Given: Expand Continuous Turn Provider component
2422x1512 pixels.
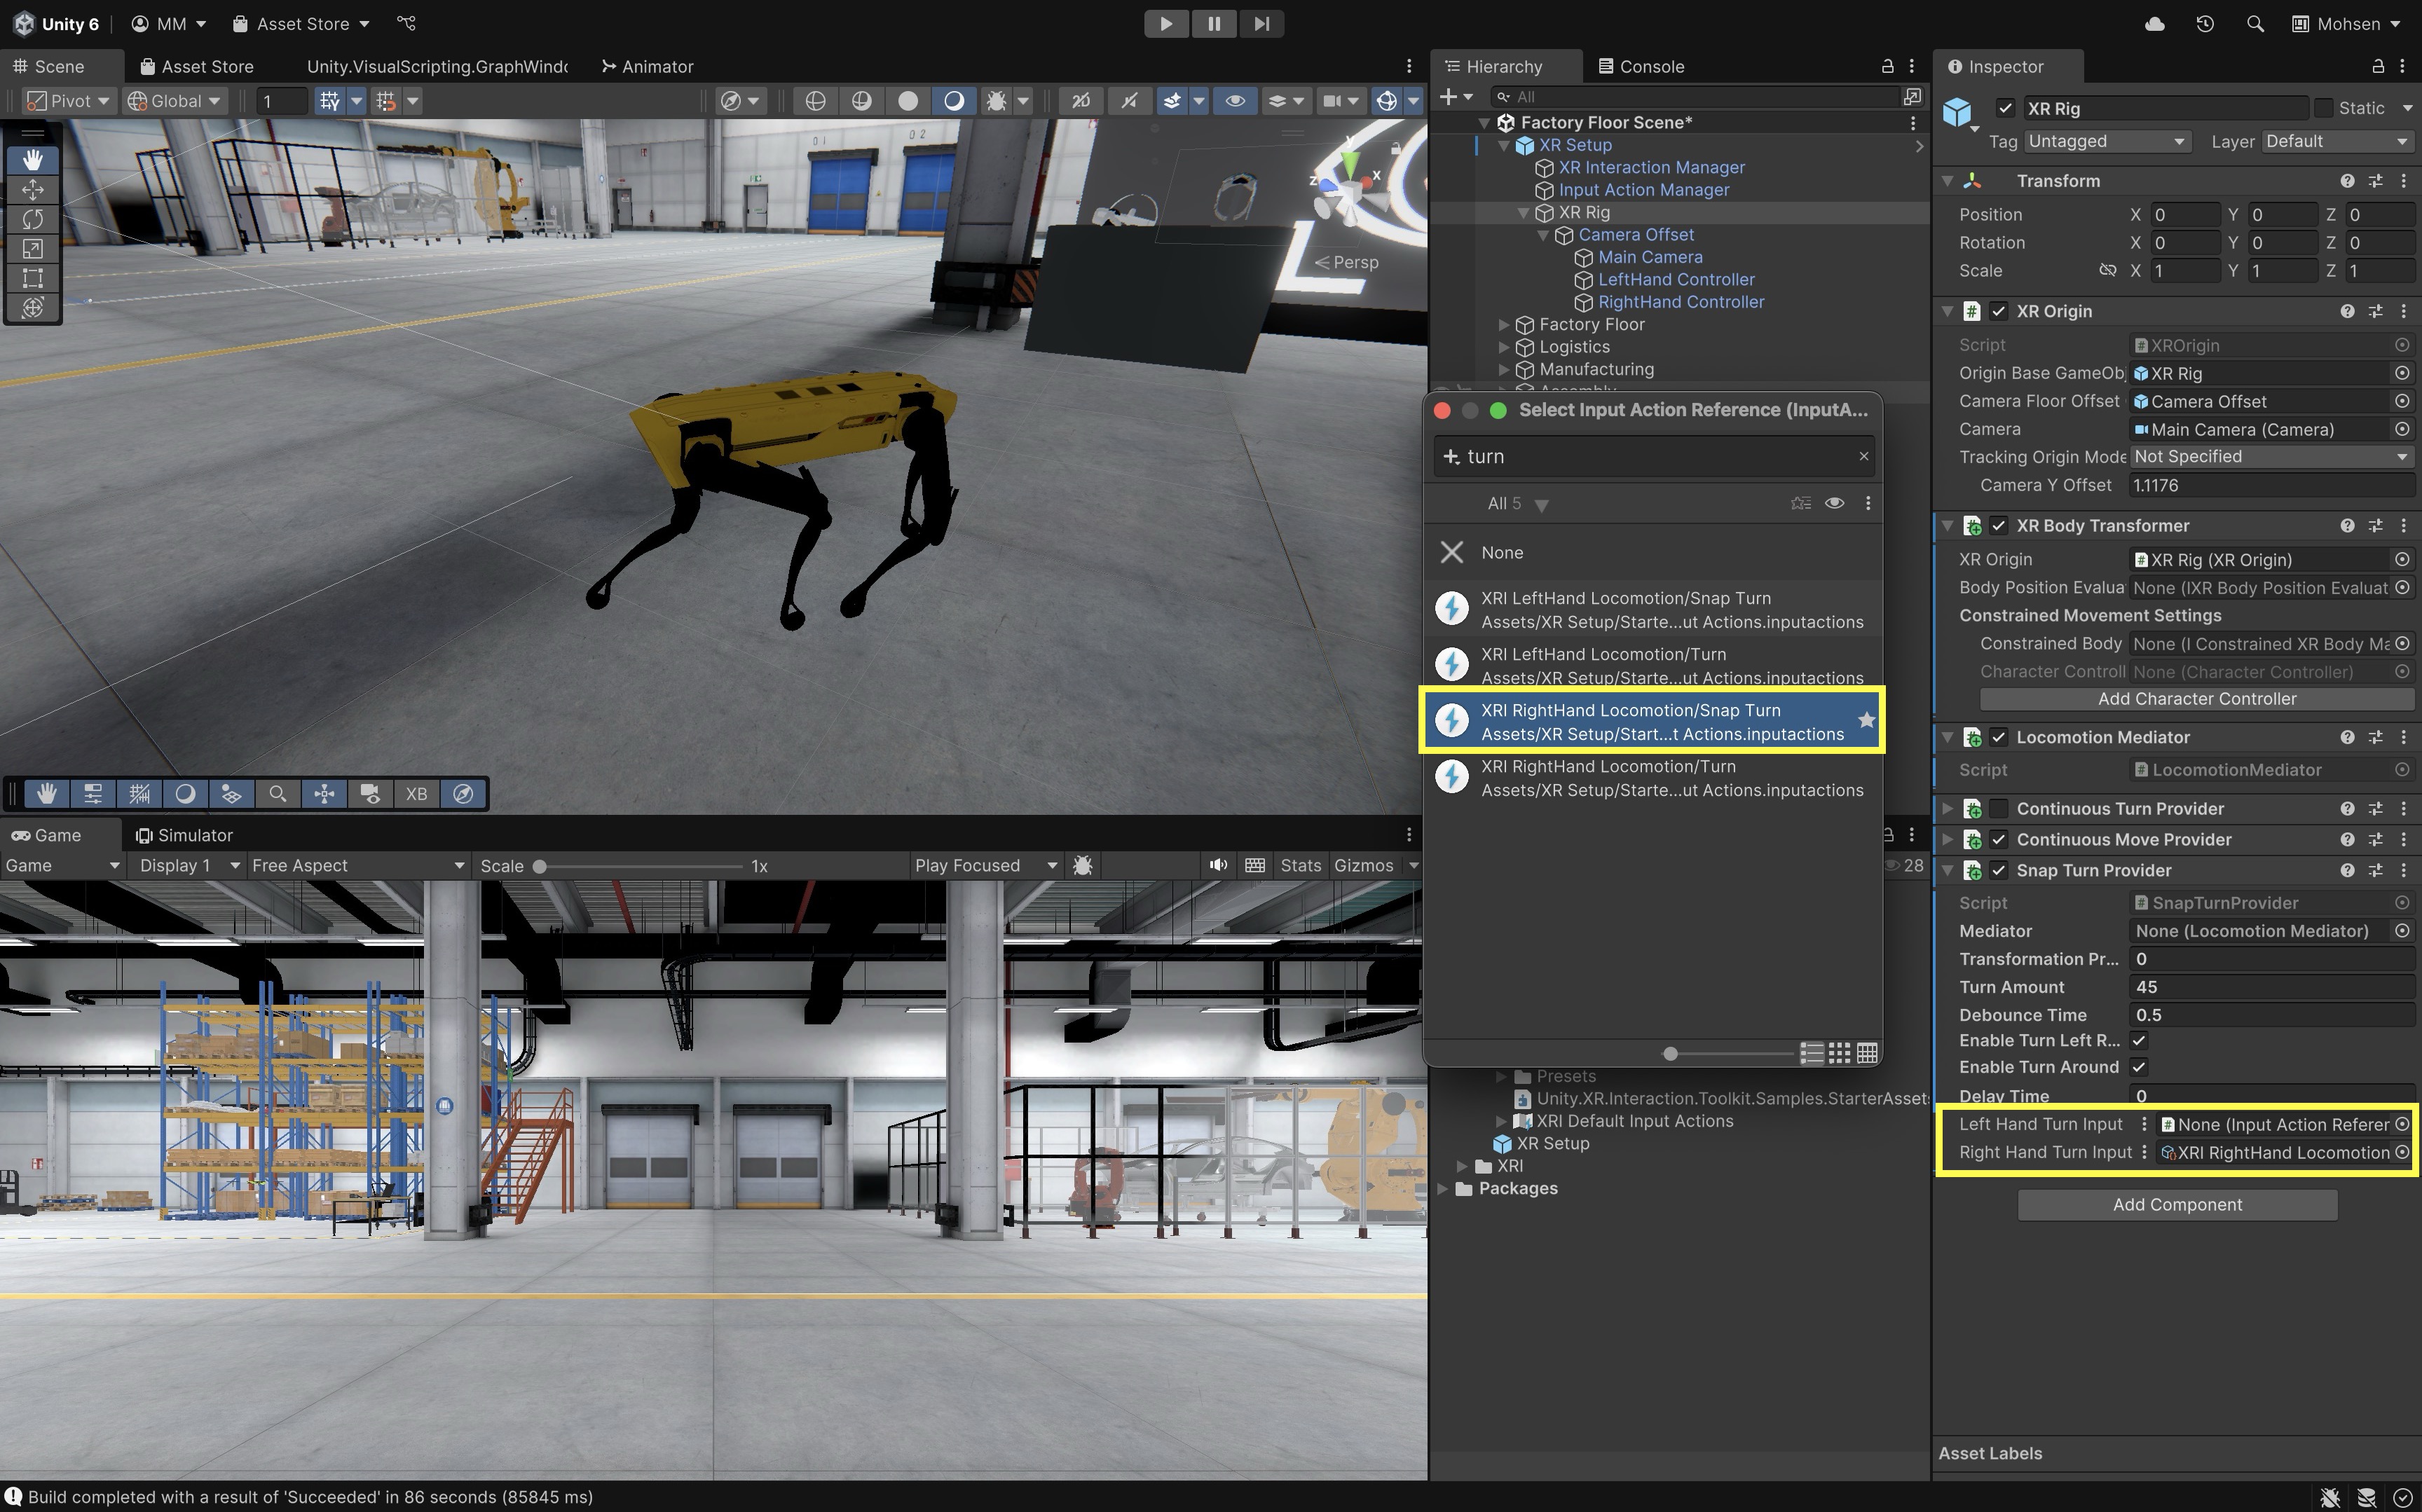Looking at the screenshot, I should click(1948, 809).
